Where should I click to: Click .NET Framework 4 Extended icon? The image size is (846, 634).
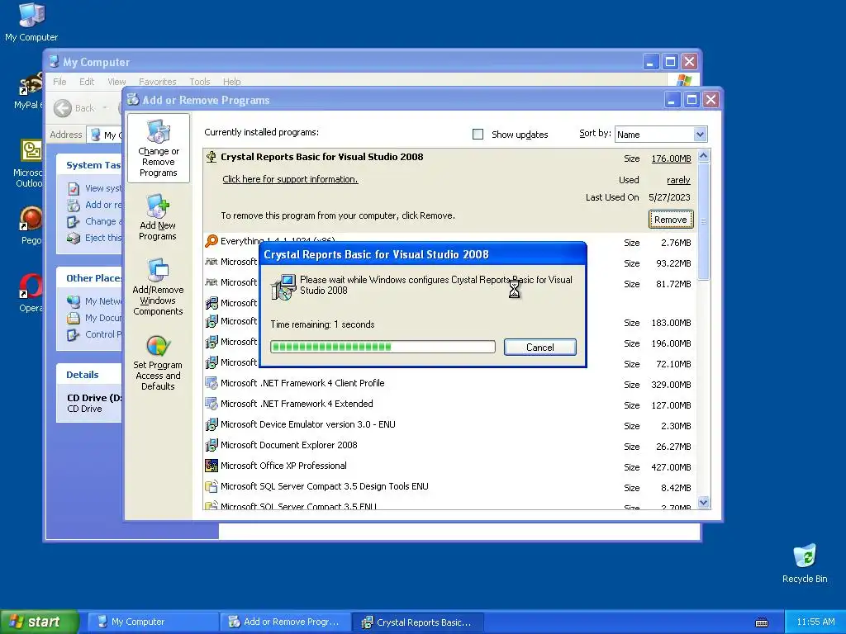click(x=211, y=403)
